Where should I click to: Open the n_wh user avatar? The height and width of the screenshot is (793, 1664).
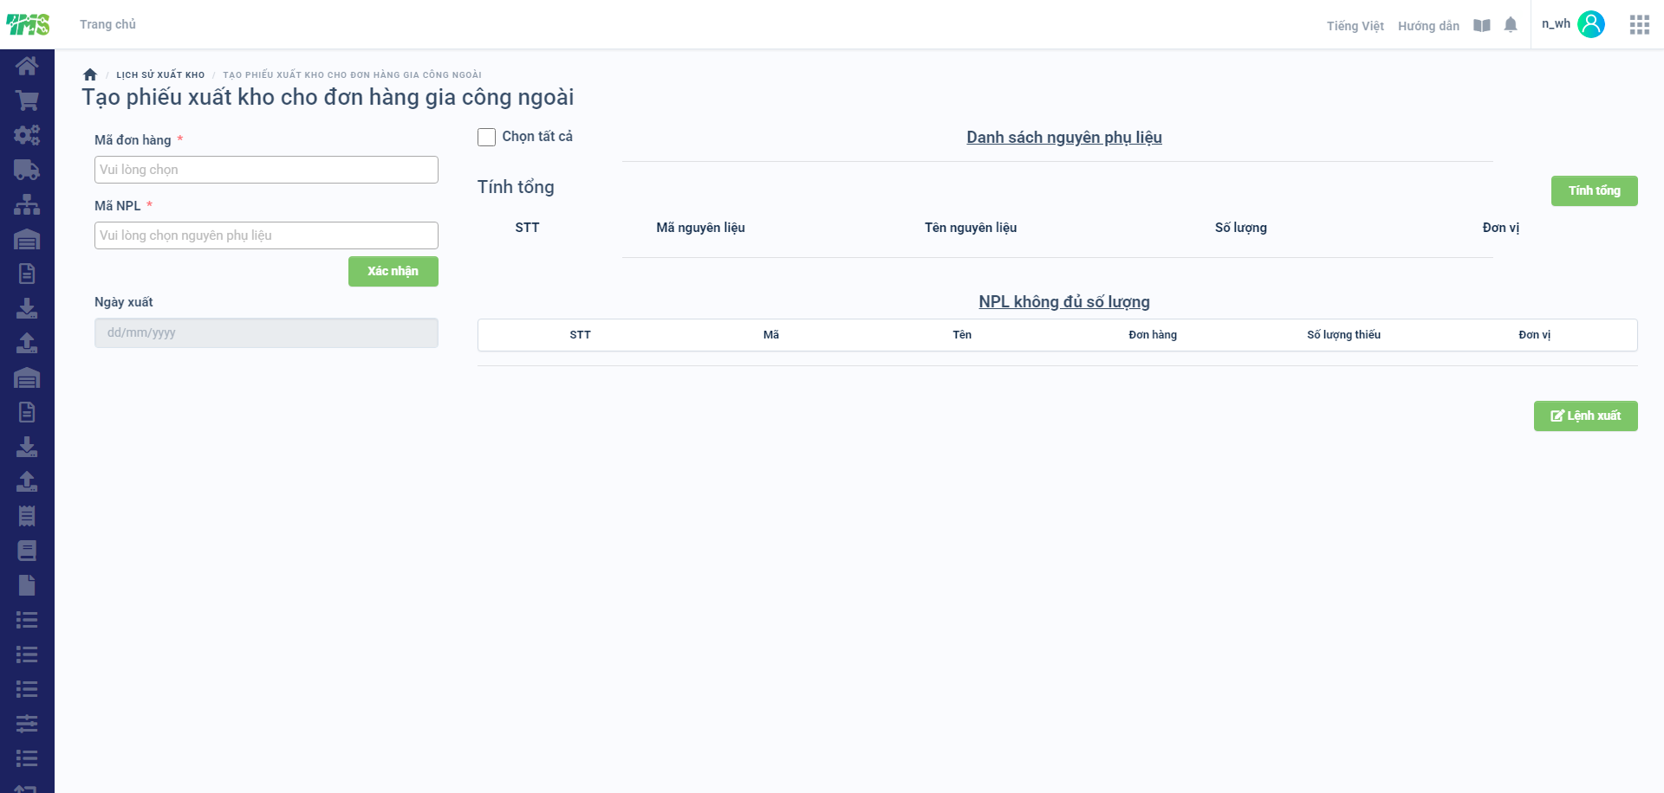click(x=1591, y=24)
